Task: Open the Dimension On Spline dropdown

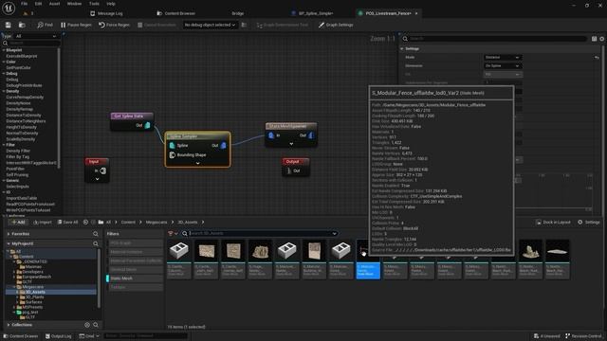Action: pyautogui.click(x=502, y=65)
